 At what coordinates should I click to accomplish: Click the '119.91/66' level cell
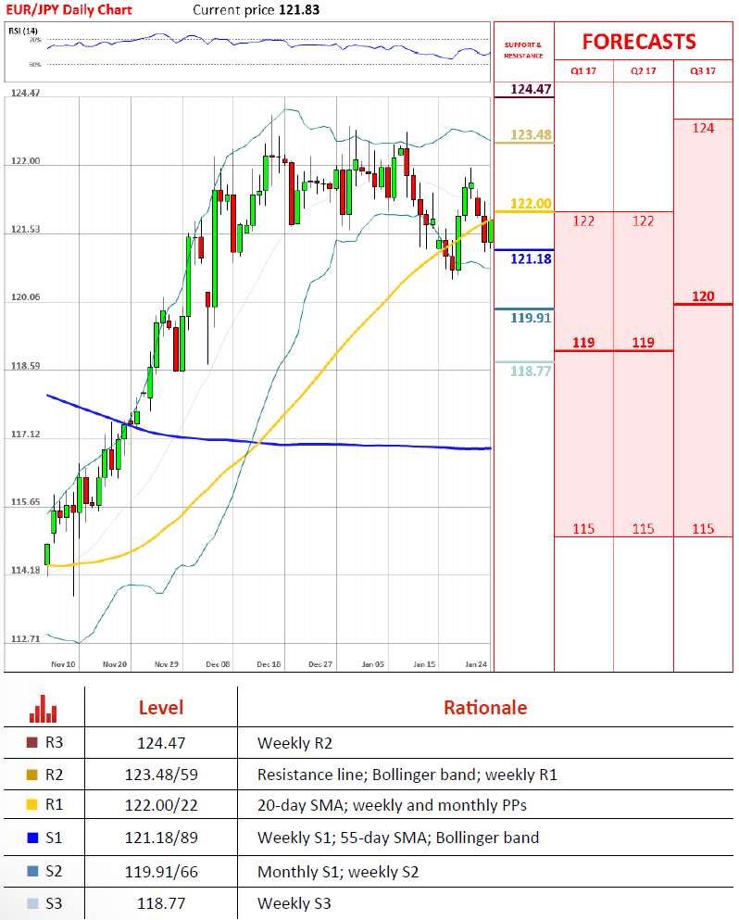(x=161, y=872)
